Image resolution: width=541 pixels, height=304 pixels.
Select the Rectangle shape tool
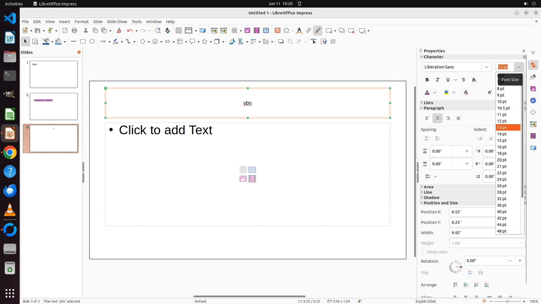(83, 41)
